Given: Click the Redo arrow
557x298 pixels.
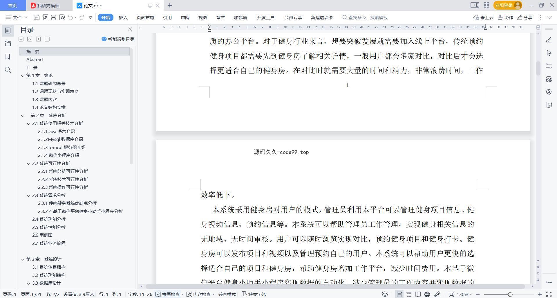Looking at the screenshot, I should [x=82, y=17].
